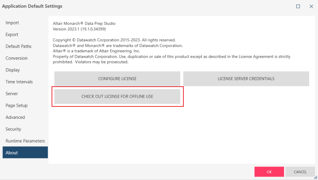
Task: Click the Application Default Settings title
Action: coord(32,6)
